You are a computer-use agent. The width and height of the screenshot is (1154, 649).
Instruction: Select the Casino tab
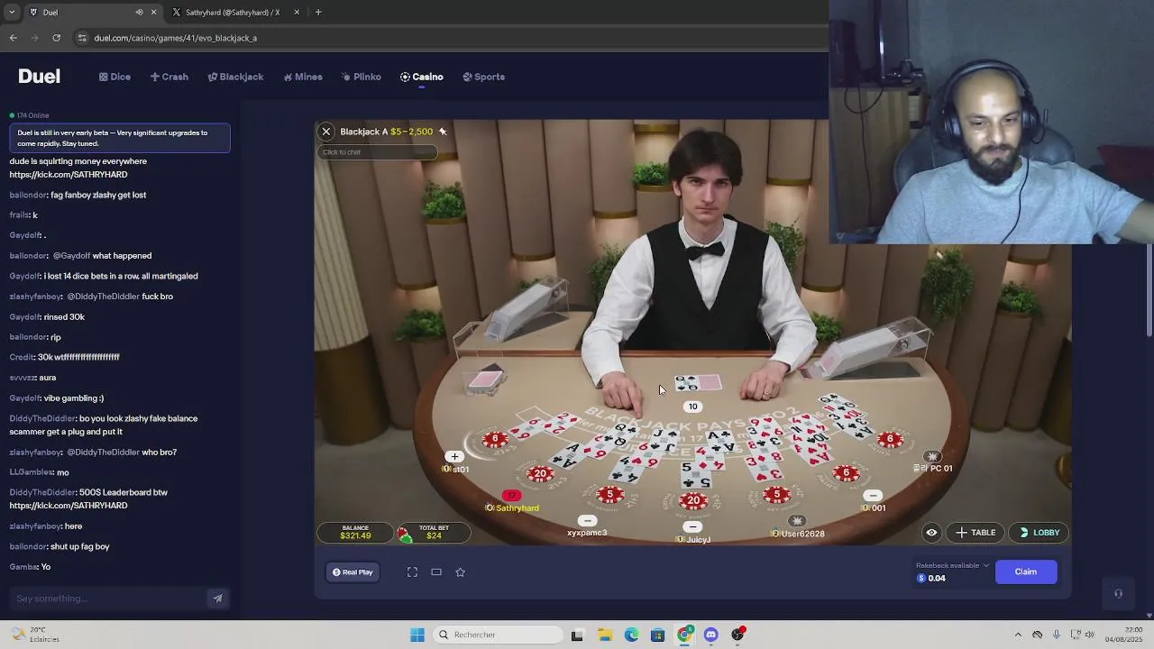(421, 77)
